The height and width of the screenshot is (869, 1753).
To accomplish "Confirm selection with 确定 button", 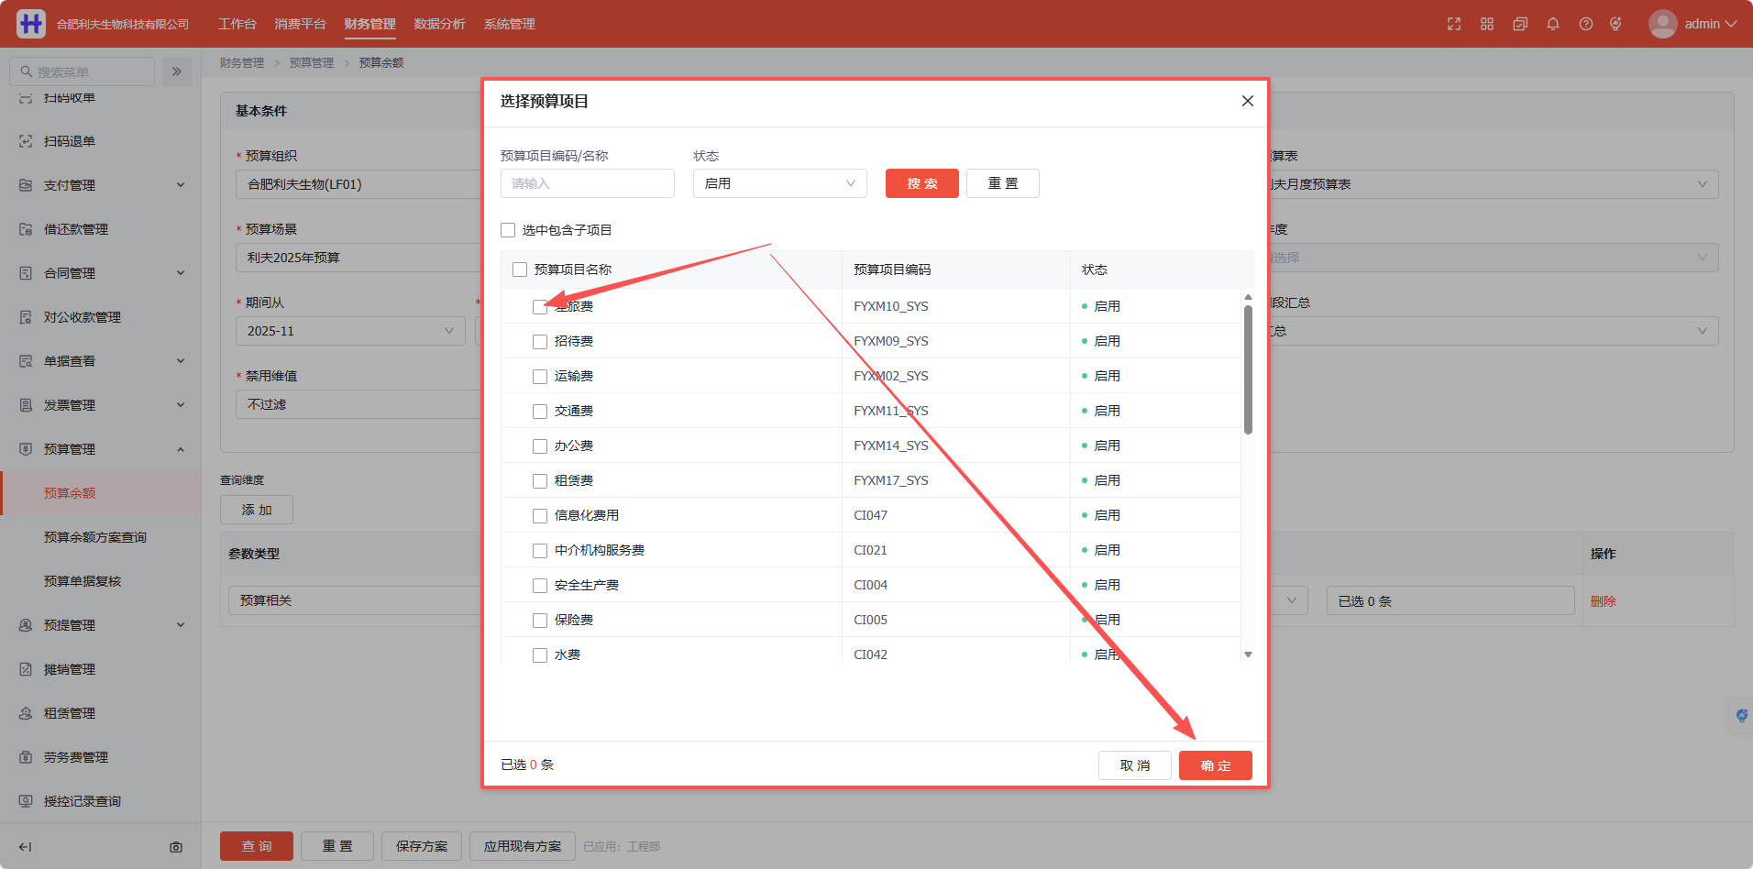I will [1216, 765].
